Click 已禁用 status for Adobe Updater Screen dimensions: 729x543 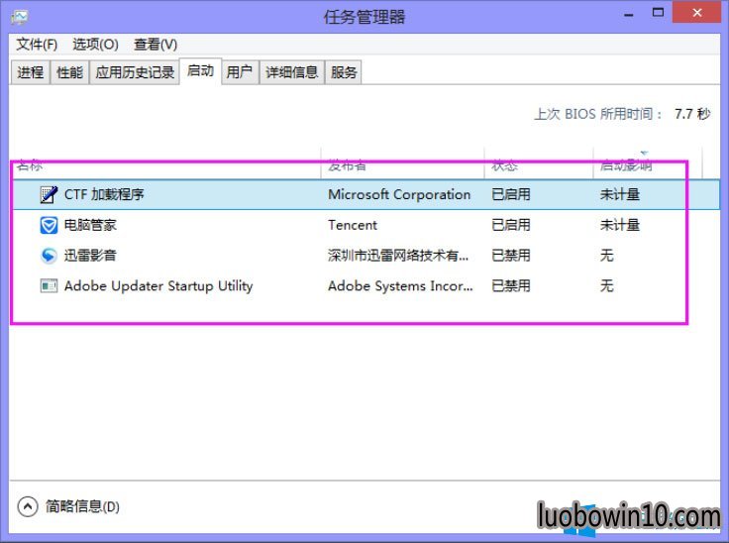[511, 285]
